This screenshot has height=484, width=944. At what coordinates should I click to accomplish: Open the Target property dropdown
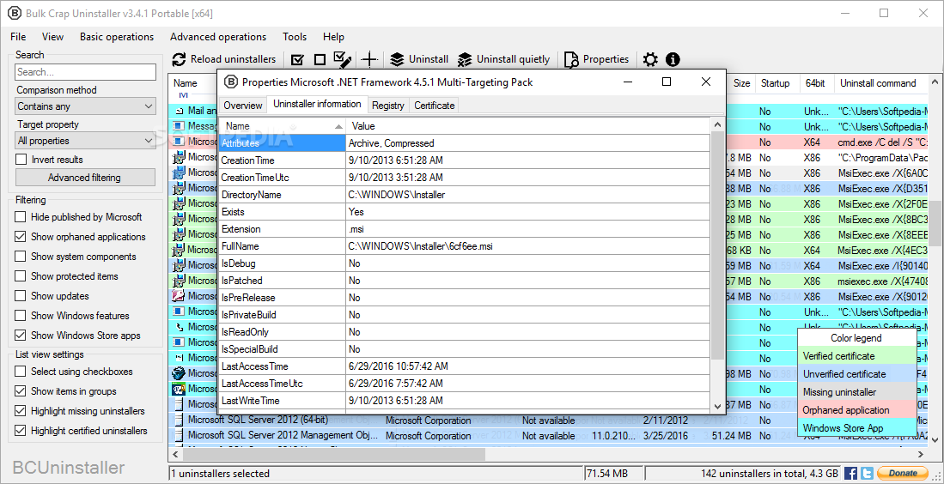pos(86,141)
